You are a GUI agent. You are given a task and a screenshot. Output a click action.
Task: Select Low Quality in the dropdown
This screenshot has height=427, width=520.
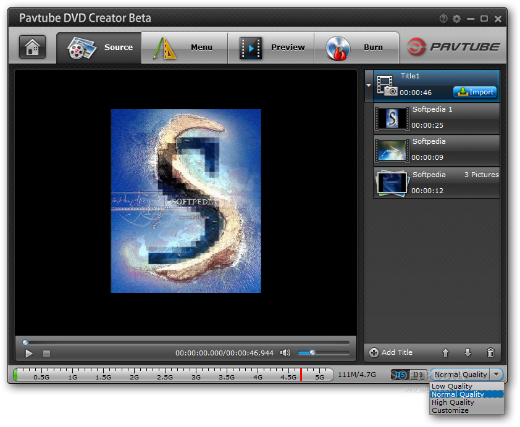(451, 386)
